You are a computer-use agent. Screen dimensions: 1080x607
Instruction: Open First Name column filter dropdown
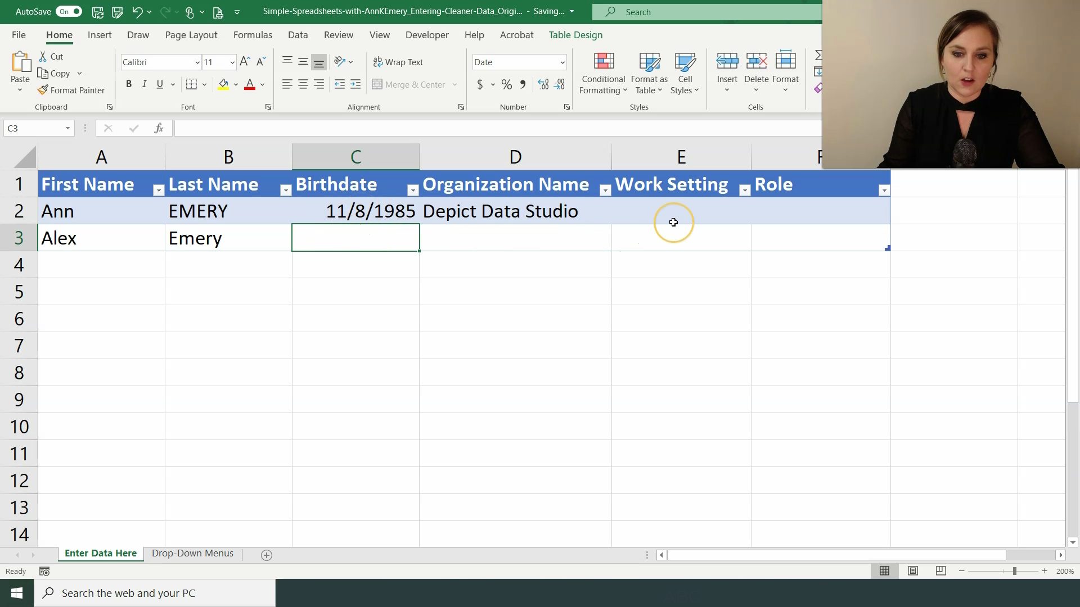[x=159, y=191]
